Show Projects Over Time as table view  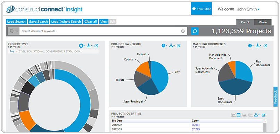pos(239,115)
